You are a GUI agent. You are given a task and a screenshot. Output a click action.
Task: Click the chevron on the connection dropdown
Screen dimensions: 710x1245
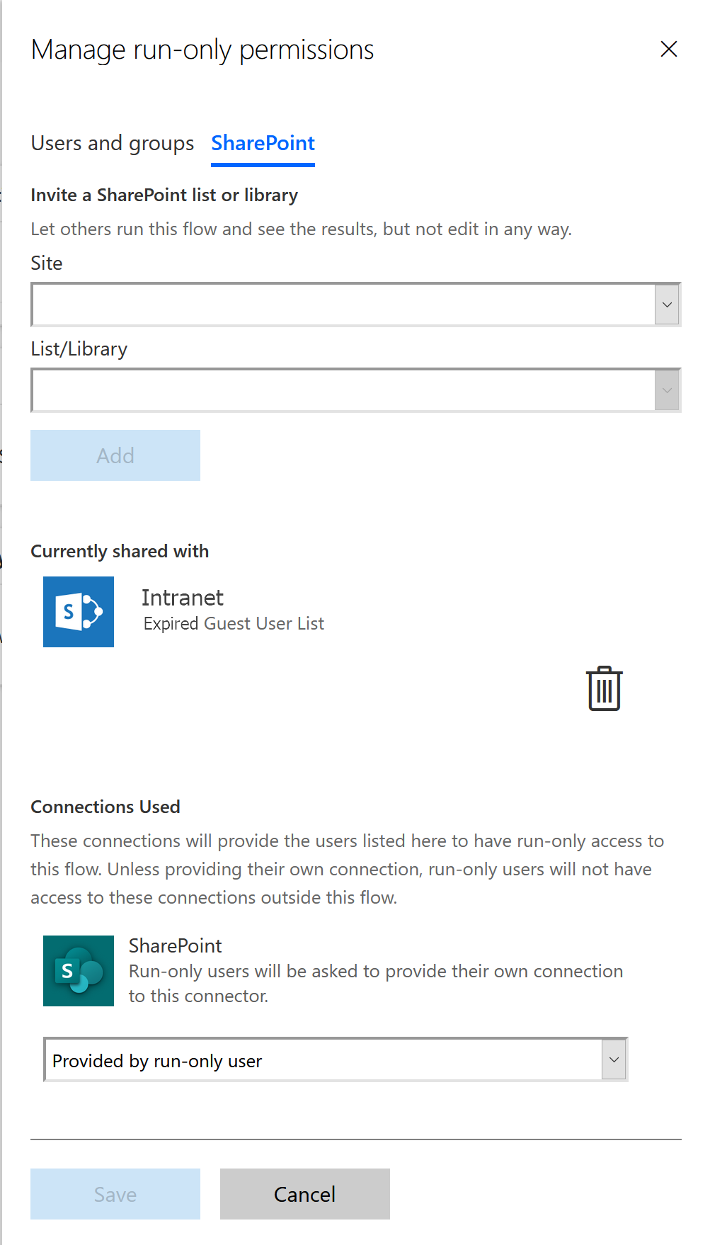(x=614, y=1060)
